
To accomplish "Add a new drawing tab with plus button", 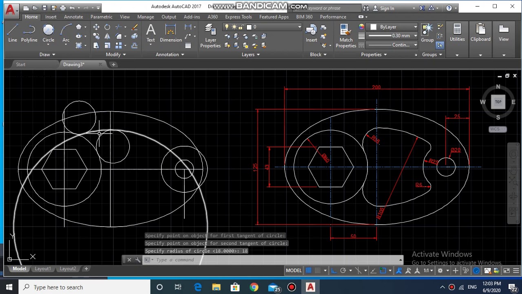I will click(x=113, y=65).
